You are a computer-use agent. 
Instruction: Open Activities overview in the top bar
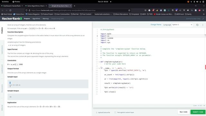click(x=5, y=2)
